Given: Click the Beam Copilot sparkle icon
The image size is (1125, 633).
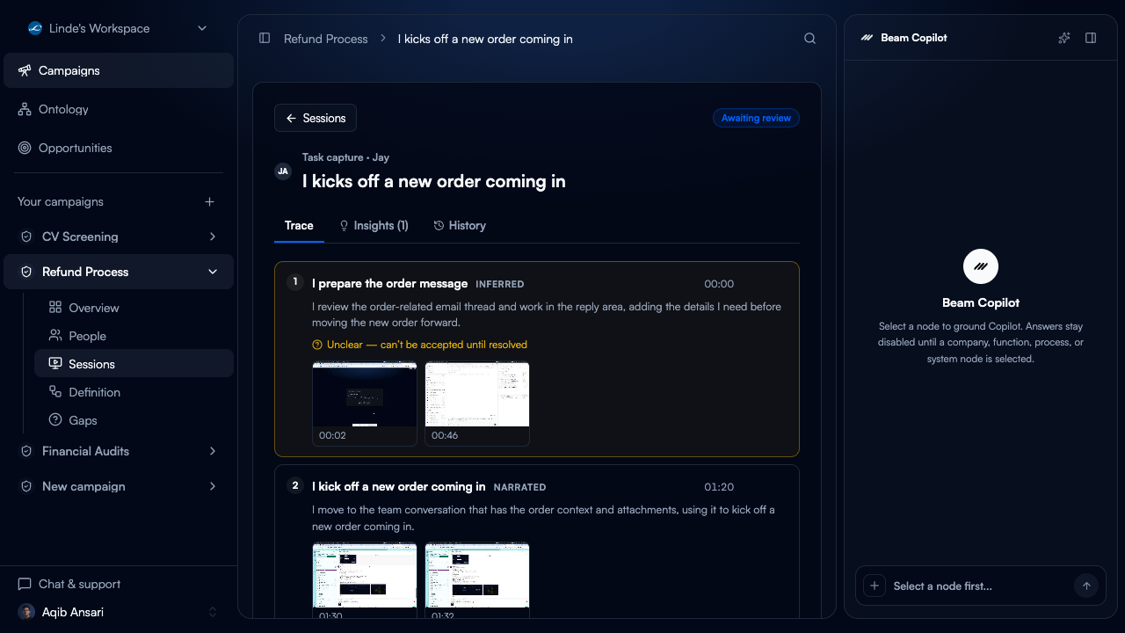Looking at the screenshot, I should (1064, 38).
